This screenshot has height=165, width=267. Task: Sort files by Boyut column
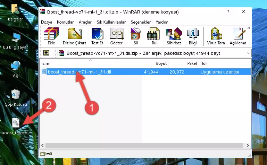point(155,63)
